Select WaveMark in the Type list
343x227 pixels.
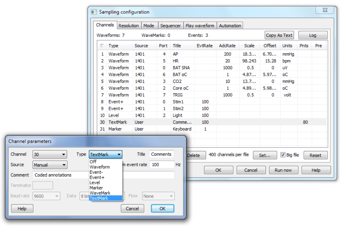pos(105,193)
